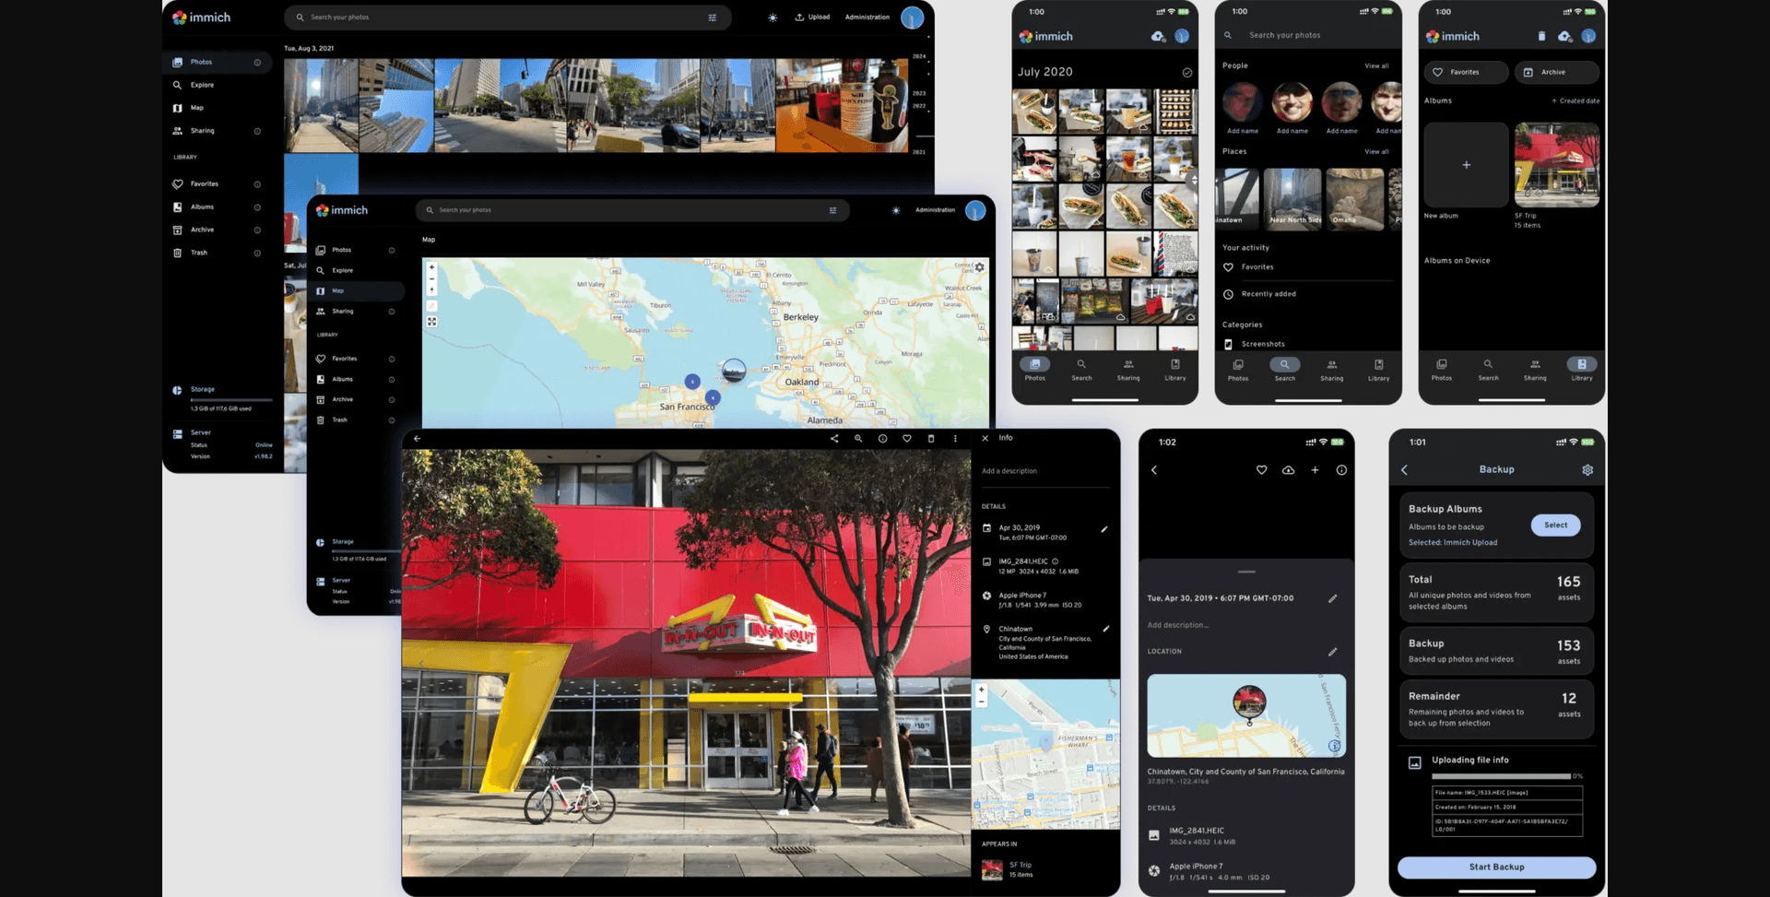Tap the cloud download icon on the phone photo detail
Screen dimensions: 1770x897
[1288, 470]
